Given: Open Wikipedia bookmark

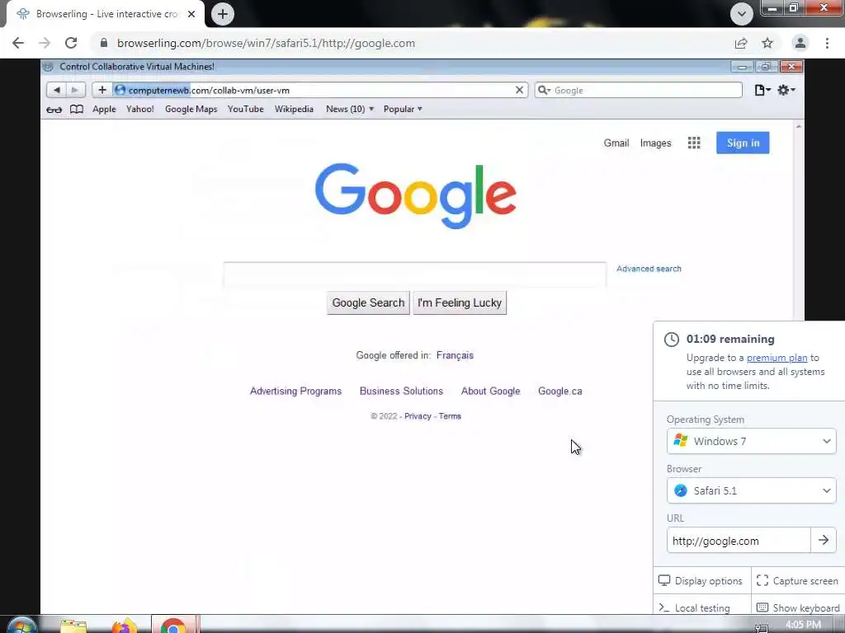Looking at the screenshot, I should 294,110.
